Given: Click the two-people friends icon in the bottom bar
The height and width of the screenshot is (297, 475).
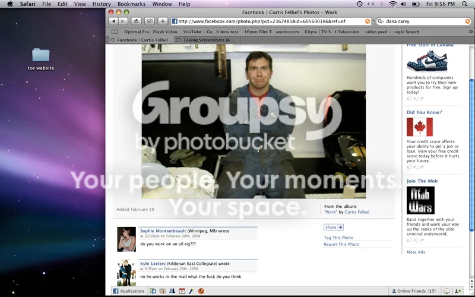Looking at the screenshot, I should point(172,291).
